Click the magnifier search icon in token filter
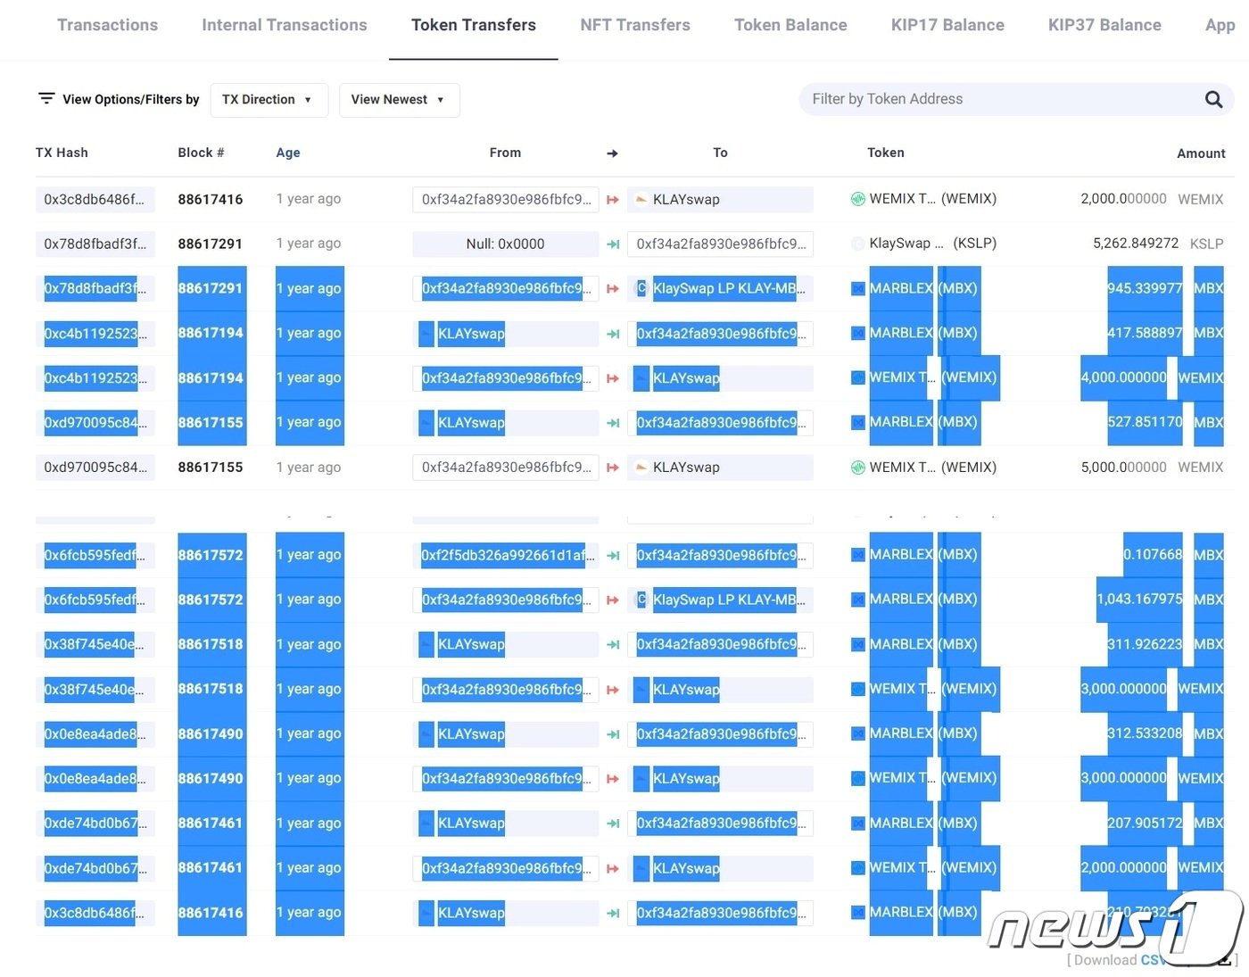This screenshot has width=1249, height=977. coord(1213,99)
